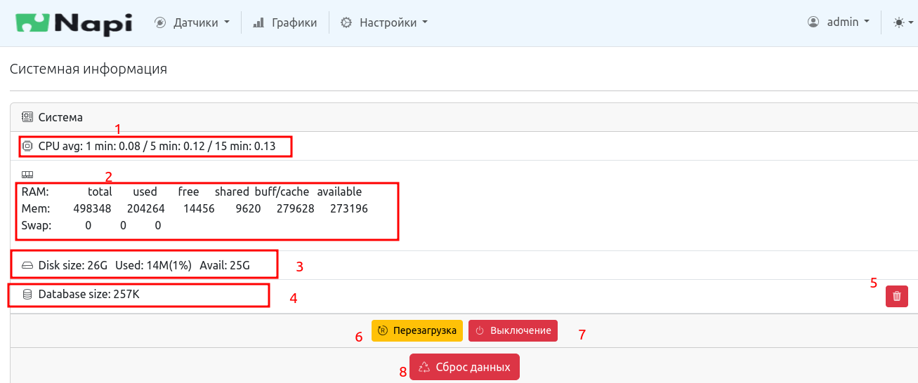Click the 'Disk size: 26G' text
This screenshot has width=918, height=383.
(73, 266)
